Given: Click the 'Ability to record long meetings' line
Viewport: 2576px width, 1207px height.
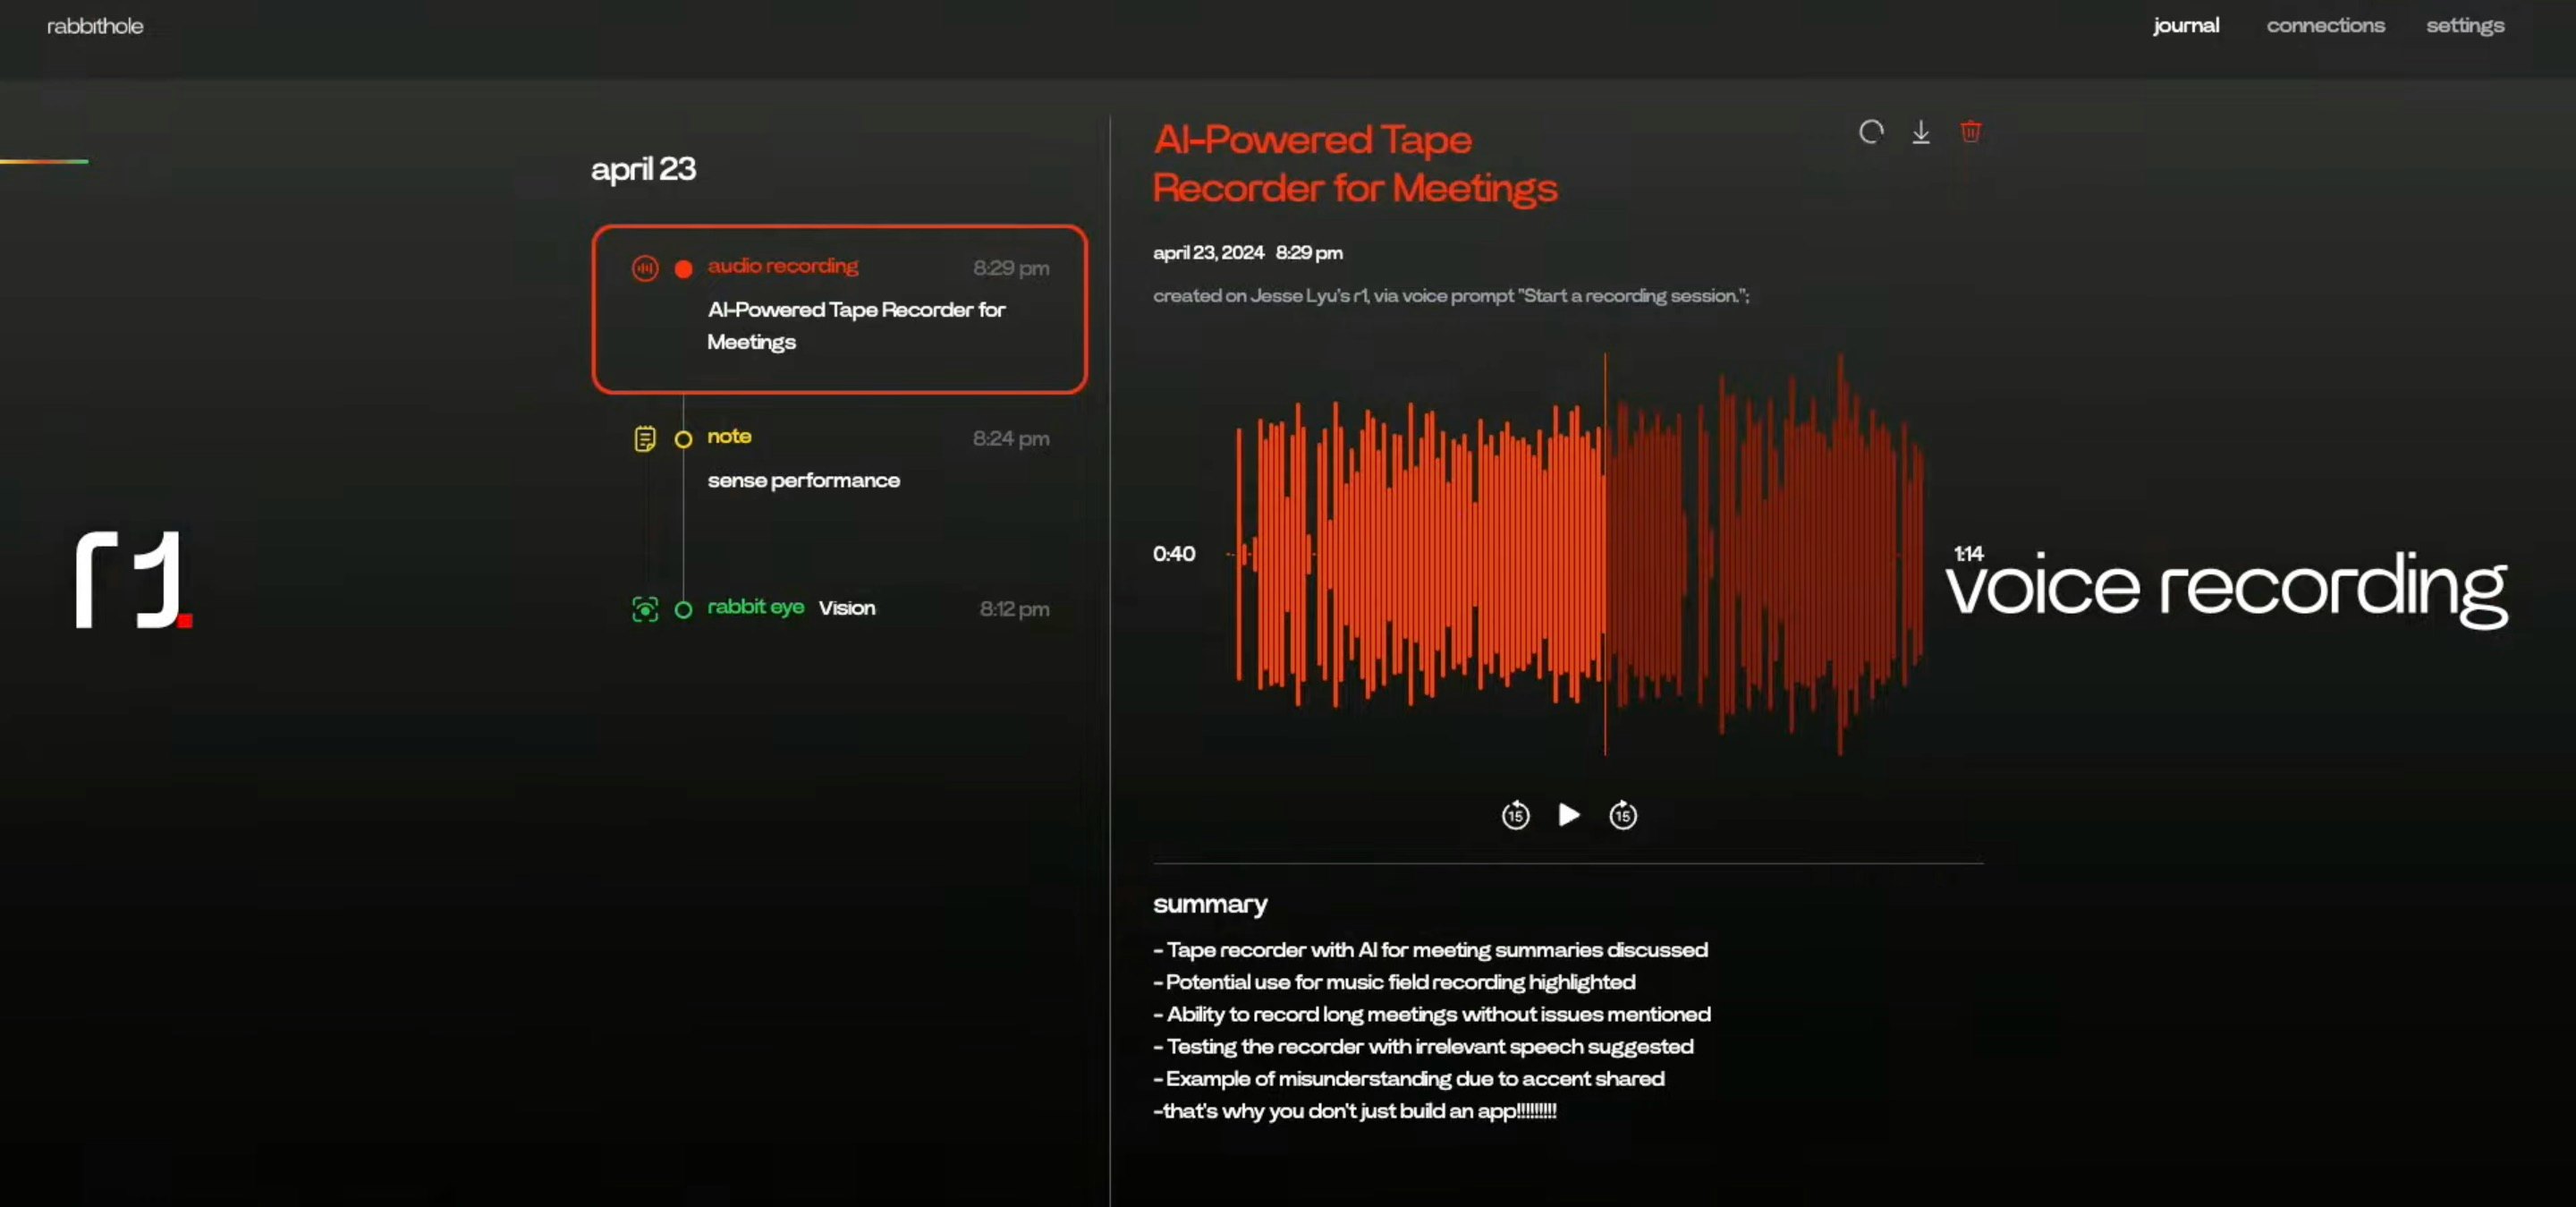Looking at the screenshot, I should tap(1431, 1013).
